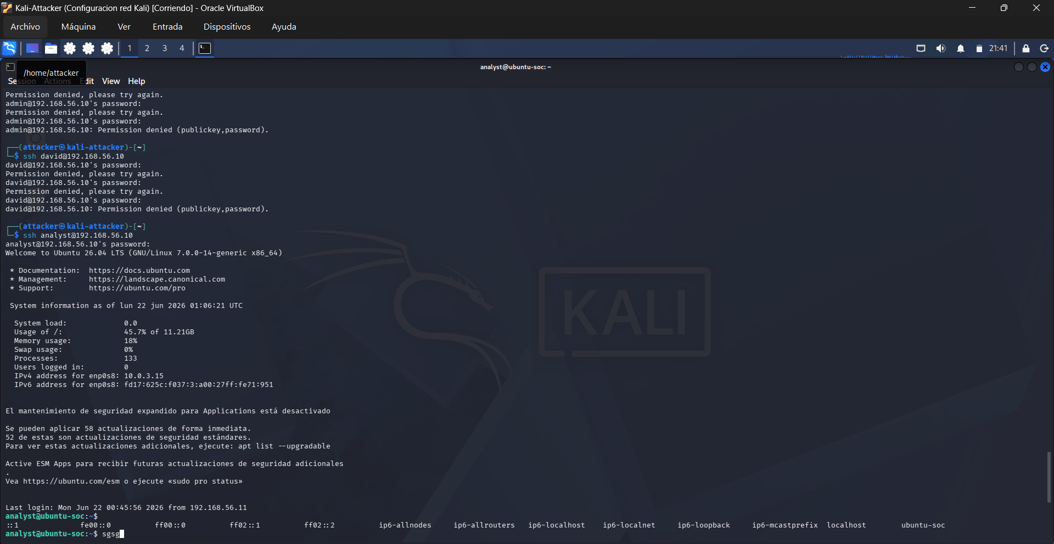1054x544 pixels.
Task: Click the https://ubuntu.com/pro URL
Action: (137, 288)
